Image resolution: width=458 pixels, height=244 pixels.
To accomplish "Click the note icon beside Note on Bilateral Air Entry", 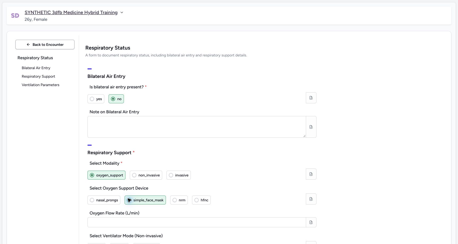I will click(311, 127).
